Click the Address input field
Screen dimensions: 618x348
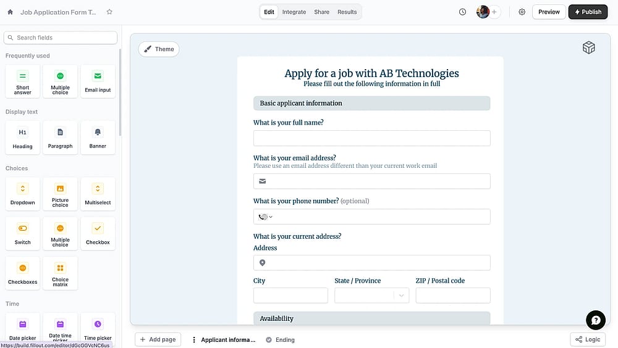(371, 263)
